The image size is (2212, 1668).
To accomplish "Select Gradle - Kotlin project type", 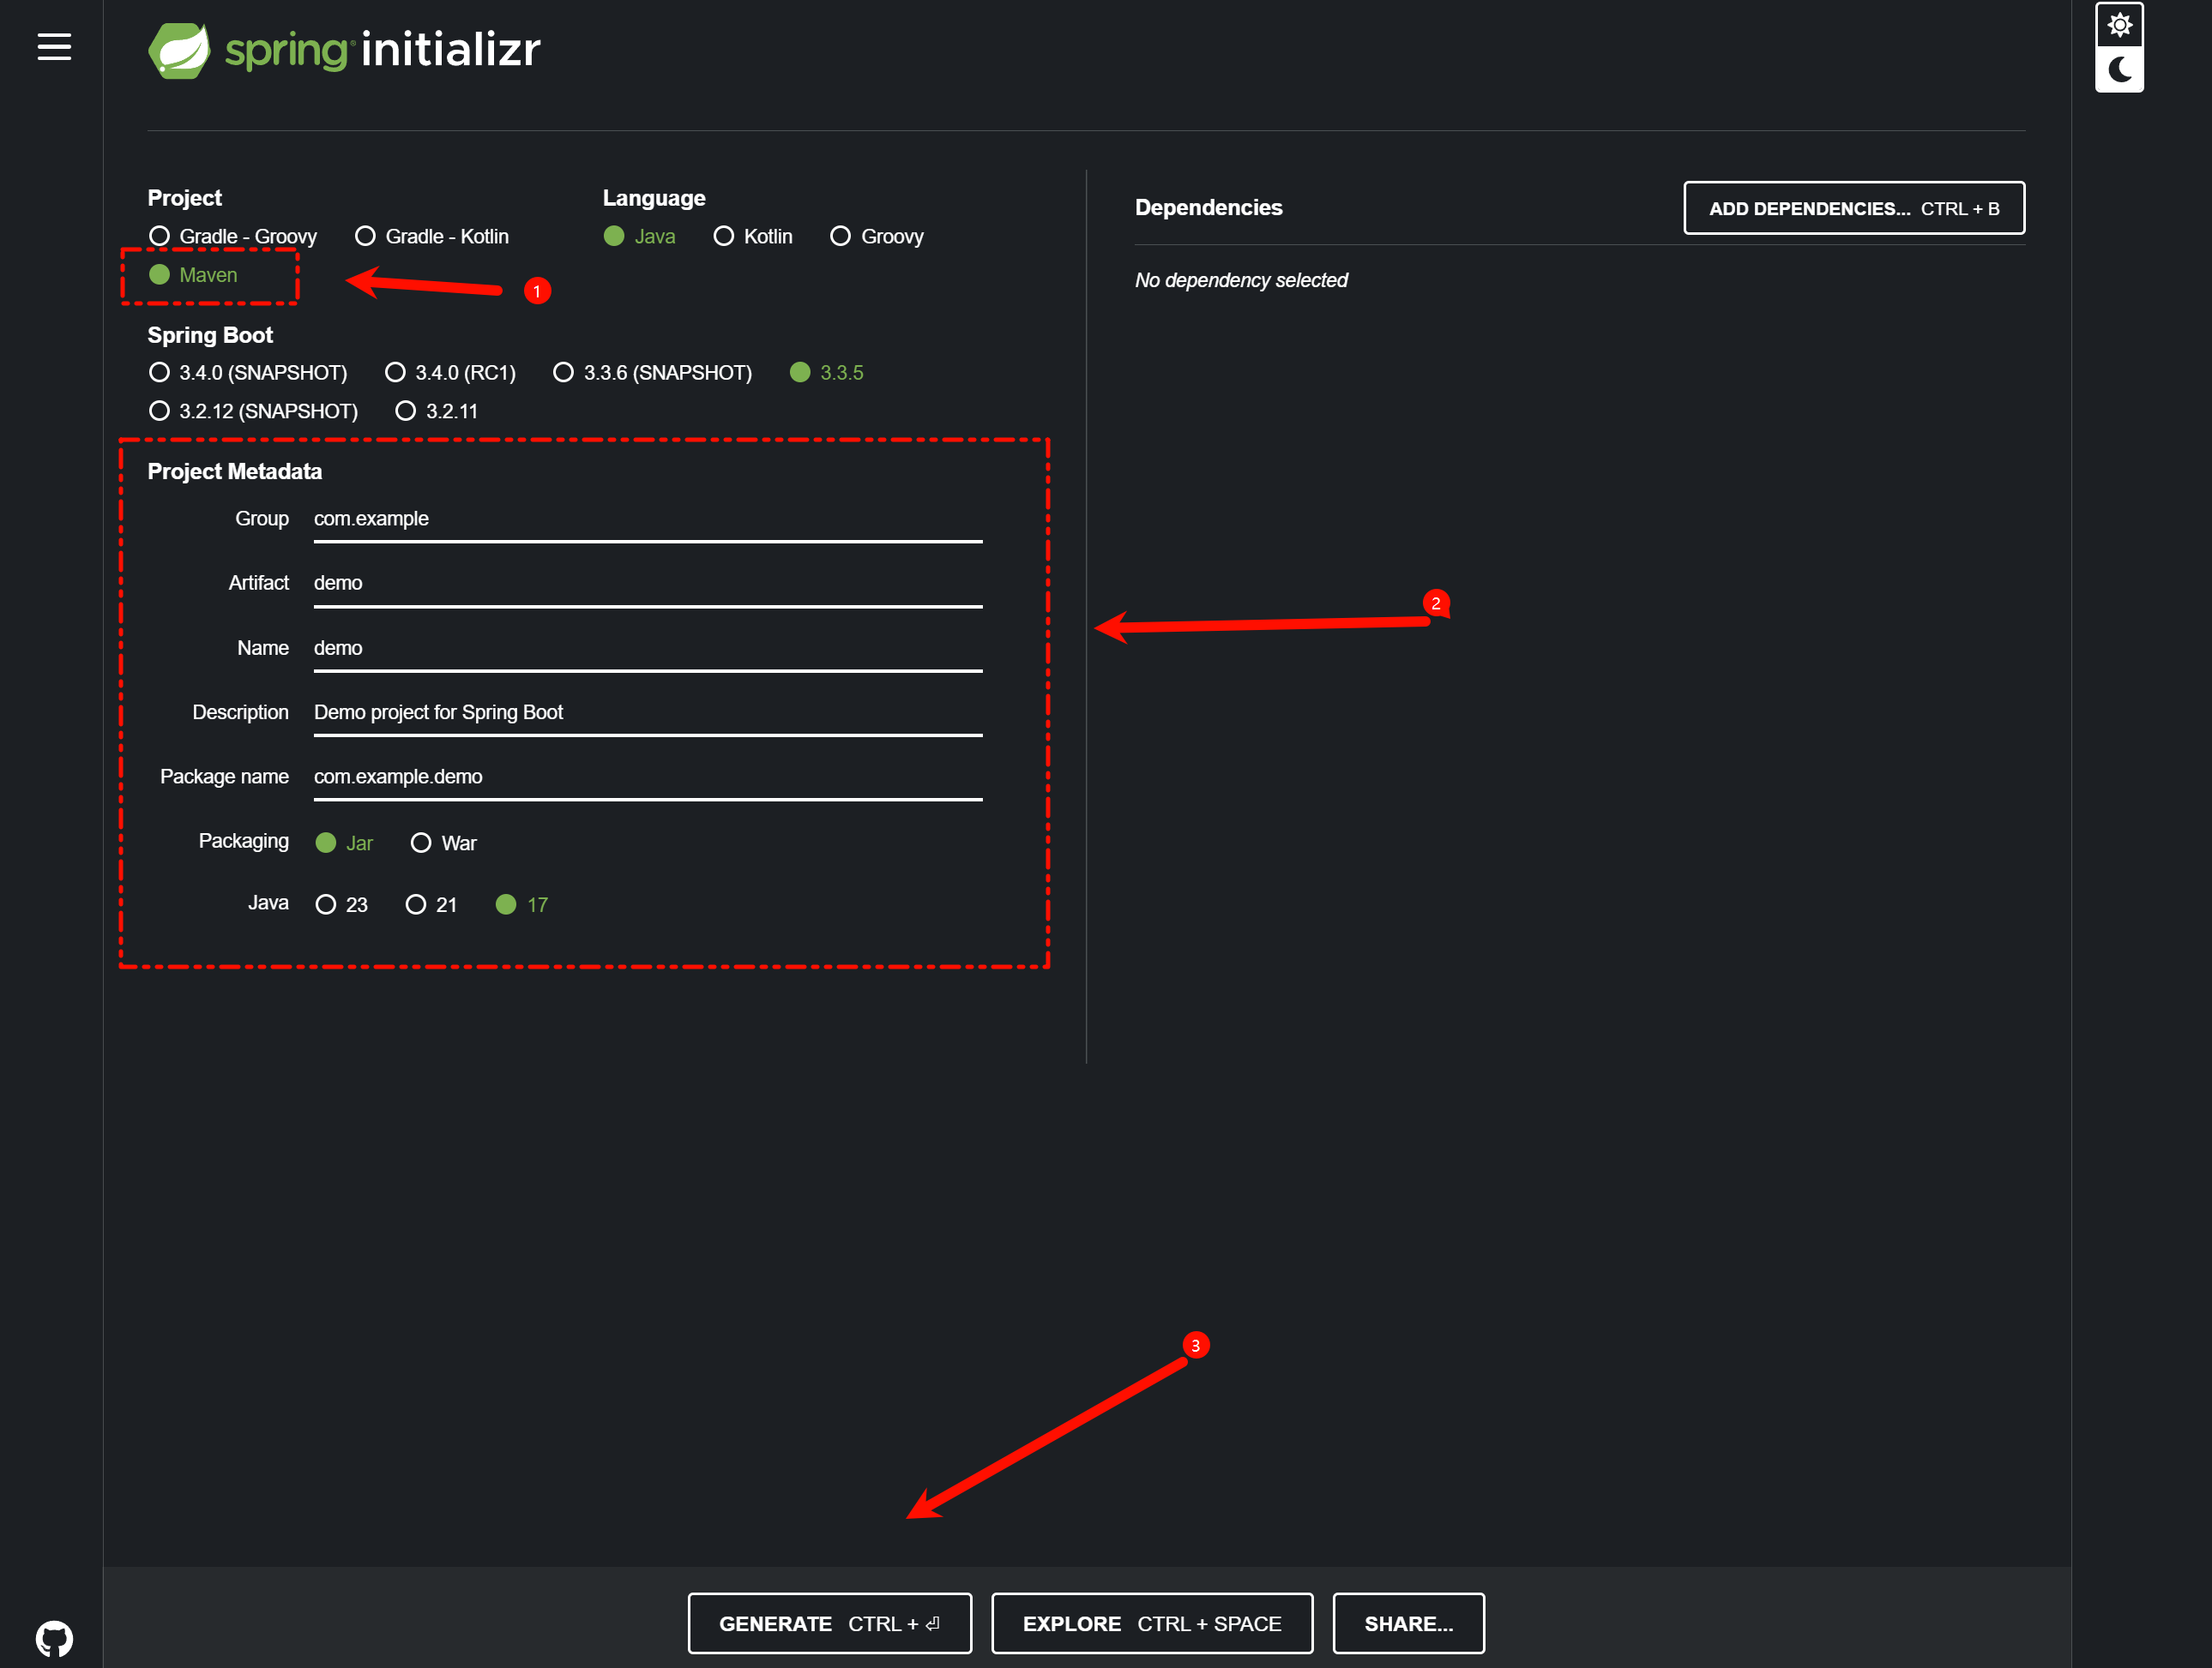I will 432,236.
